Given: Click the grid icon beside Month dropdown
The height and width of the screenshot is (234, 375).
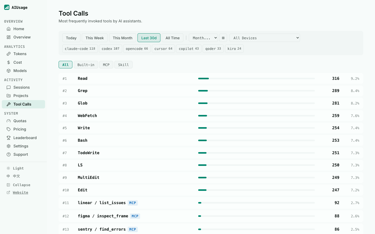Looking at the screenshot, I should 223,38.
